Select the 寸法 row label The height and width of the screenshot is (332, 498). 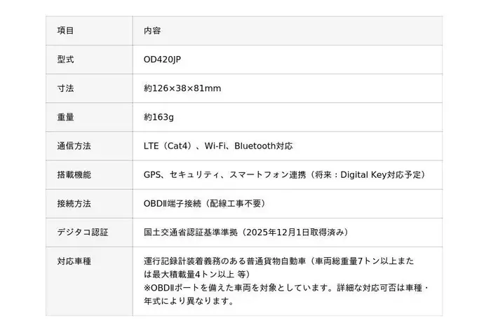tap(65, 88)
